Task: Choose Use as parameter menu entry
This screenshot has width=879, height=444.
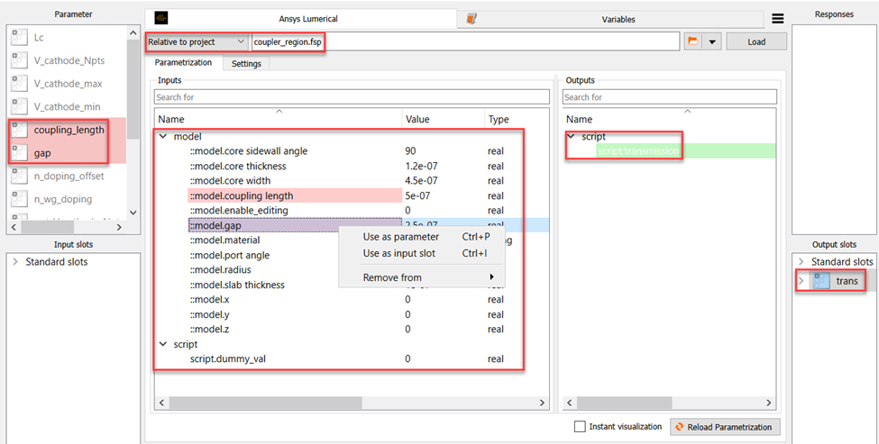Action: tap(422, 237)
